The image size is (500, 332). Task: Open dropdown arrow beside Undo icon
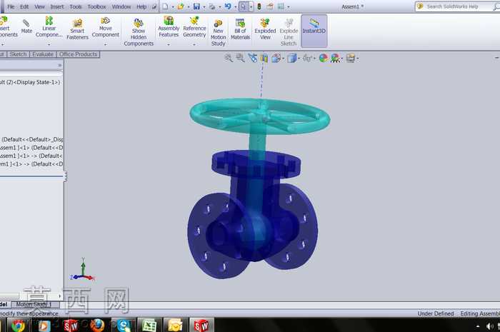235,6
